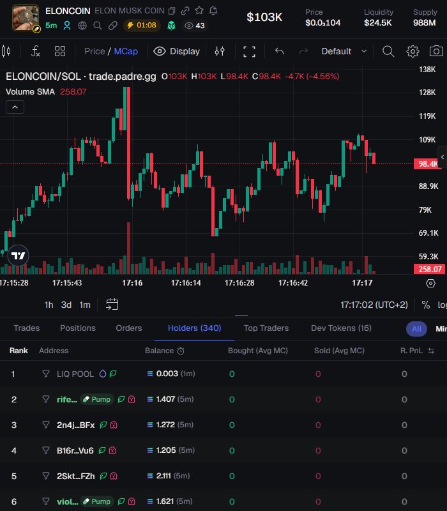The image size is (447, 511).
Task: Click the pill badge on token thumbnail
Action: 36,29
